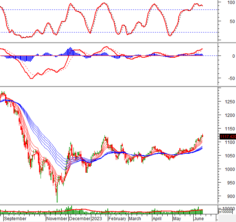Select the February label on the time axis
Image resolution: width=236 pixels, height=222 pixels.
[118, 218]
